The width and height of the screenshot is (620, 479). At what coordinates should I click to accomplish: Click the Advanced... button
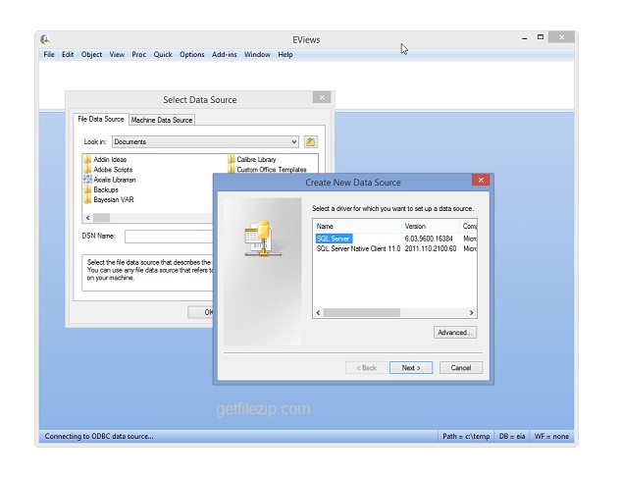coord(455,332)
